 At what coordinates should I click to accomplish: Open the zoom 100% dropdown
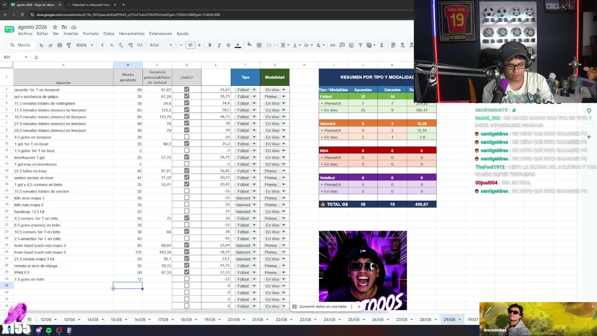point(84,45)
